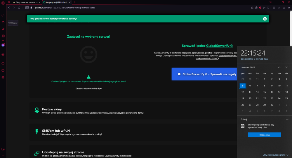Viewport: 292px width, 158px height.
Task: Add an event with the plus icon beside Dzisiaj
Action: pyautogui.click(x=287, y=119)
